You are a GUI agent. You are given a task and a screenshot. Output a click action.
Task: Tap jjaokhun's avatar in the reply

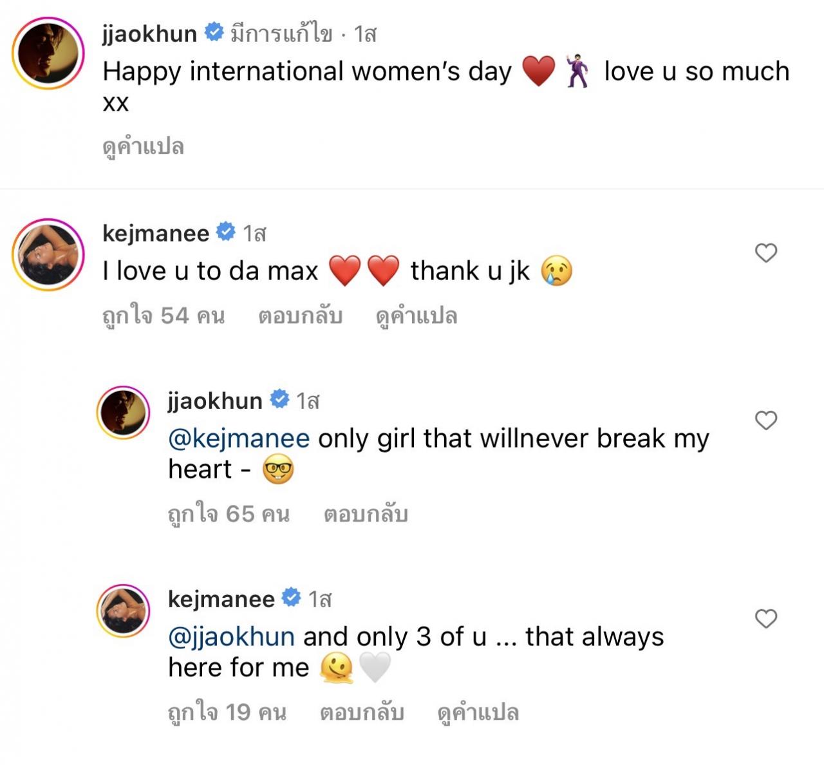[x=123, y=413]
